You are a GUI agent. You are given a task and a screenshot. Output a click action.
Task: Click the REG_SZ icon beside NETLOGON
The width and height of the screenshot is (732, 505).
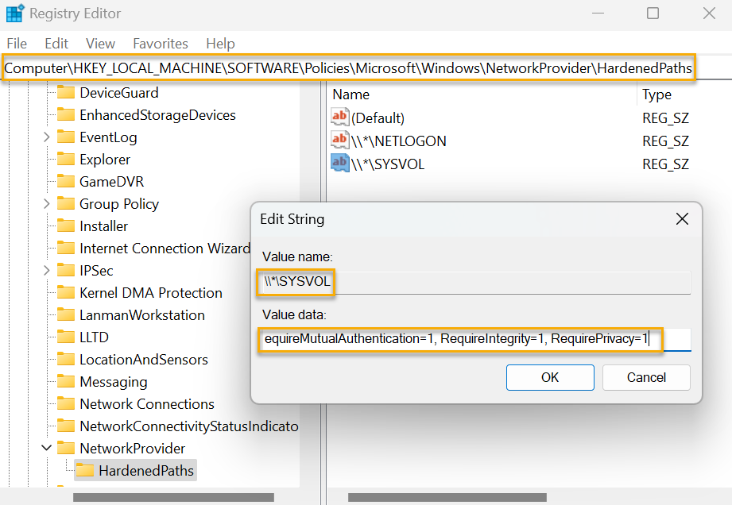339,141
